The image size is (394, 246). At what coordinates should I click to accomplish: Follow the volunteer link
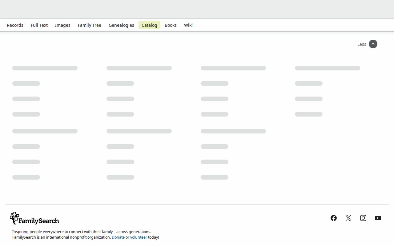pos(139,237)
